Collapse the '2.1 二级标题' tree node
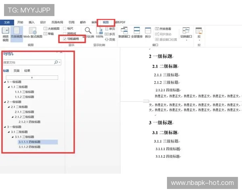The image size is (242, 193). point(8,107)
